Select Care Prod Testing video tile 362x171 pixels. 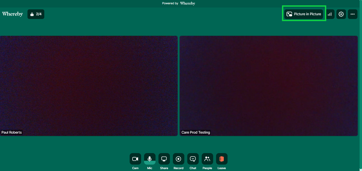click(x=269, y=86)
